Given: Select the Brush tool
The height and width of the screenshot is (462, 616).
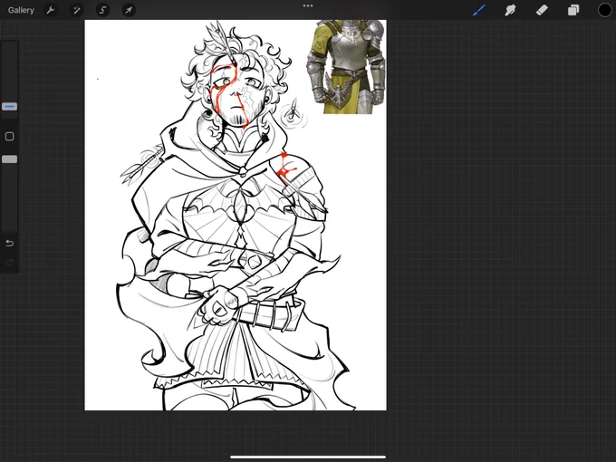Looking at the screenshot, I should click(479, 10).
